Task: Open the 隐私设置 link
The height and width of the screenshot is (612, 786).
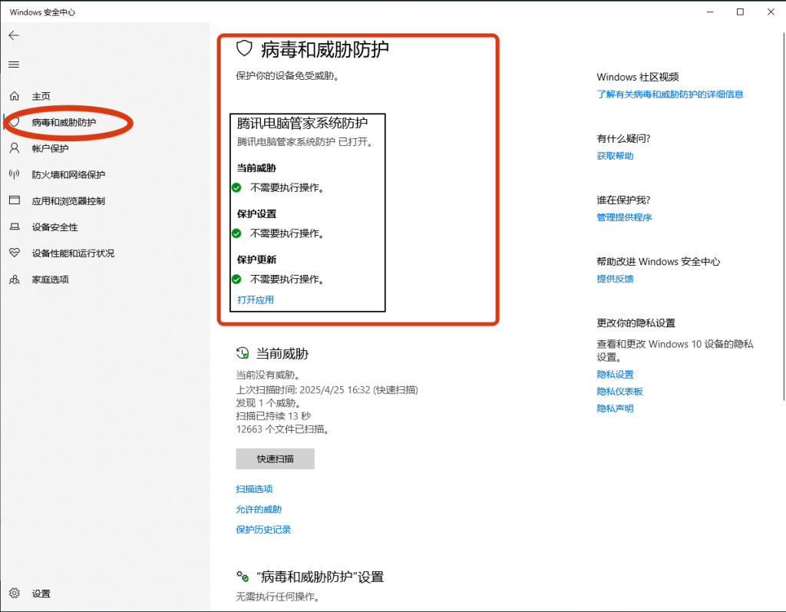Action: pos(615,374)
